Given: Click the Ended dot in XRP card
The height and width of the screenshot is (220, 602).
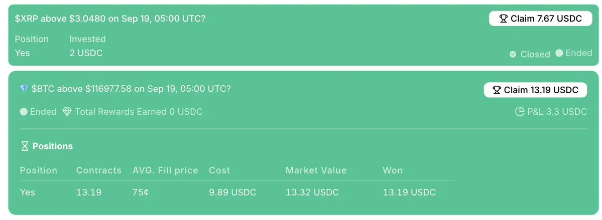Looking at the screenshot, I should click(x=559, y=53).
